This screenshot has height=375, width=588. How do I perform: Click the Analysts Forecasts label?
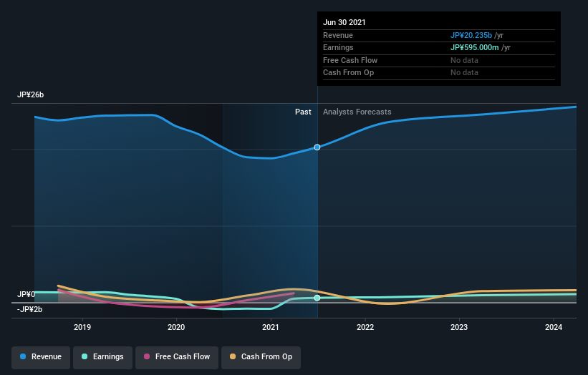[357, 112]
